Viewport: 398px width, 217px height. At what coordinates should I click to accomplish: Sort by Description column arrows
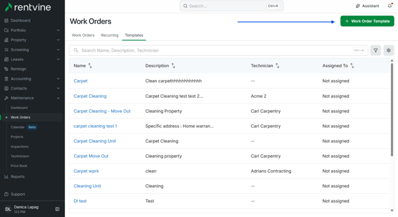tap(173, 66)
